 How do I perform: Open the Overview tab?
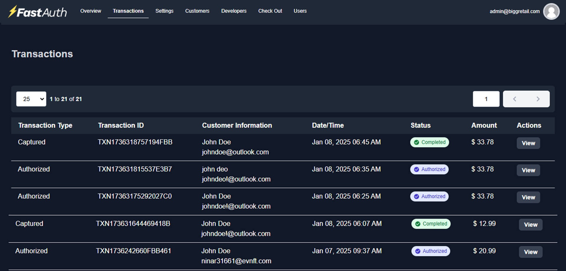(x=91, y=11)
